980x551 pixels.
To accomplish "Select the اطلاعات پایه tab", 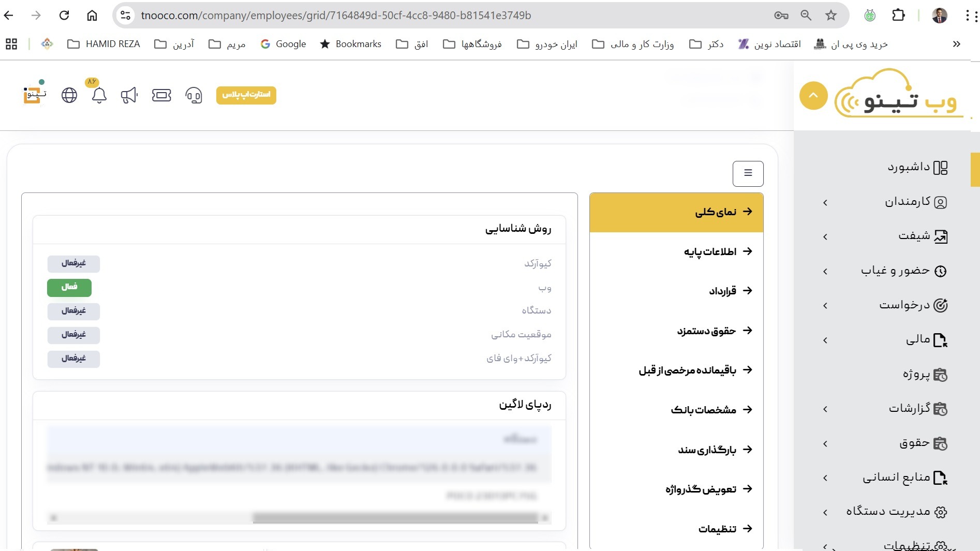I will [x=710, y=251].
